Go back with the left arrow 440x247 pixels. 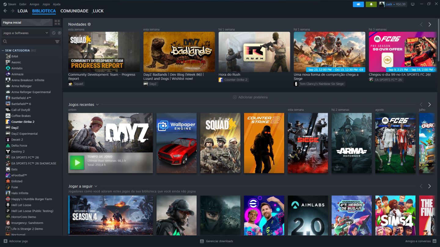click(5, 11)
